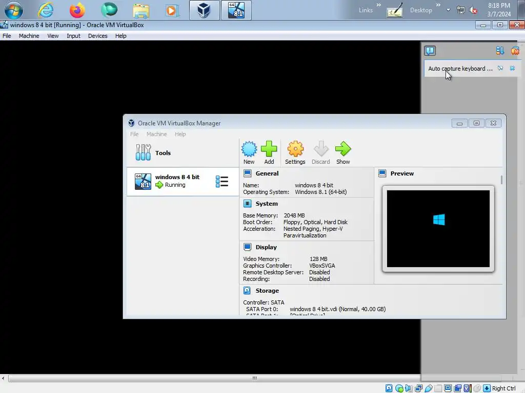
Task: Click the network status bar icon
Action: tap(418, 388)
